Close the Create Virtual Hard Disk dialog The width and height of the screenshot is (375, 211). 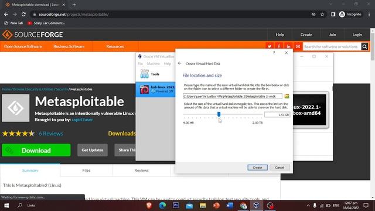coord(287,53)
